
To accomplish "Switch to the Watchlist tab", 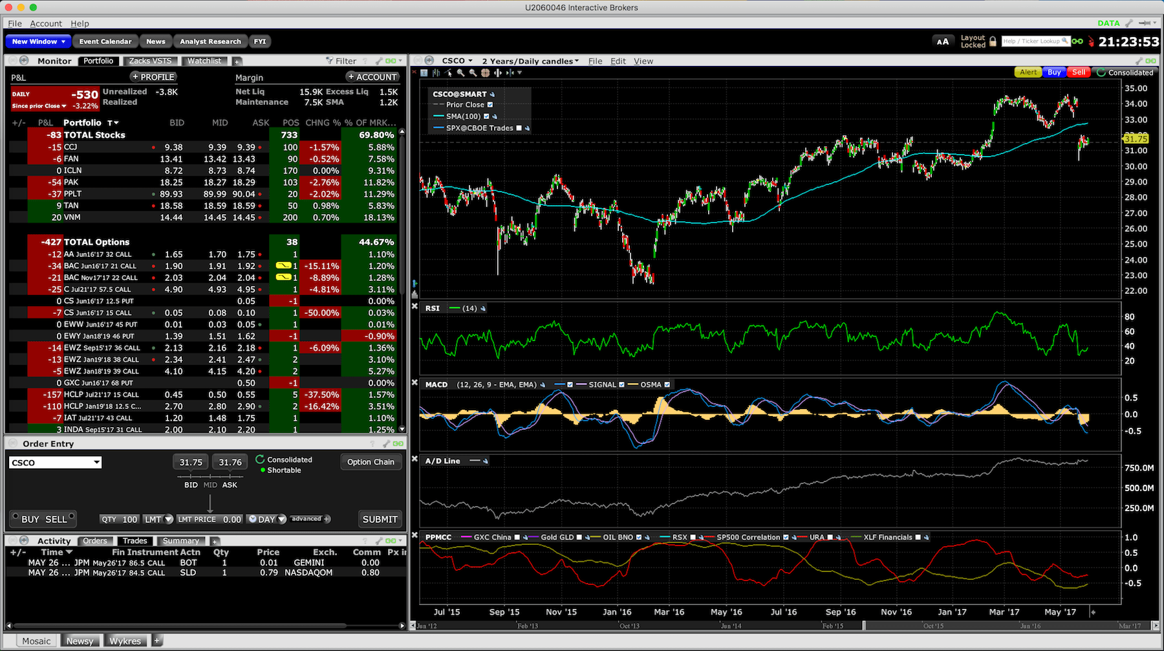I will coord(204,61).
